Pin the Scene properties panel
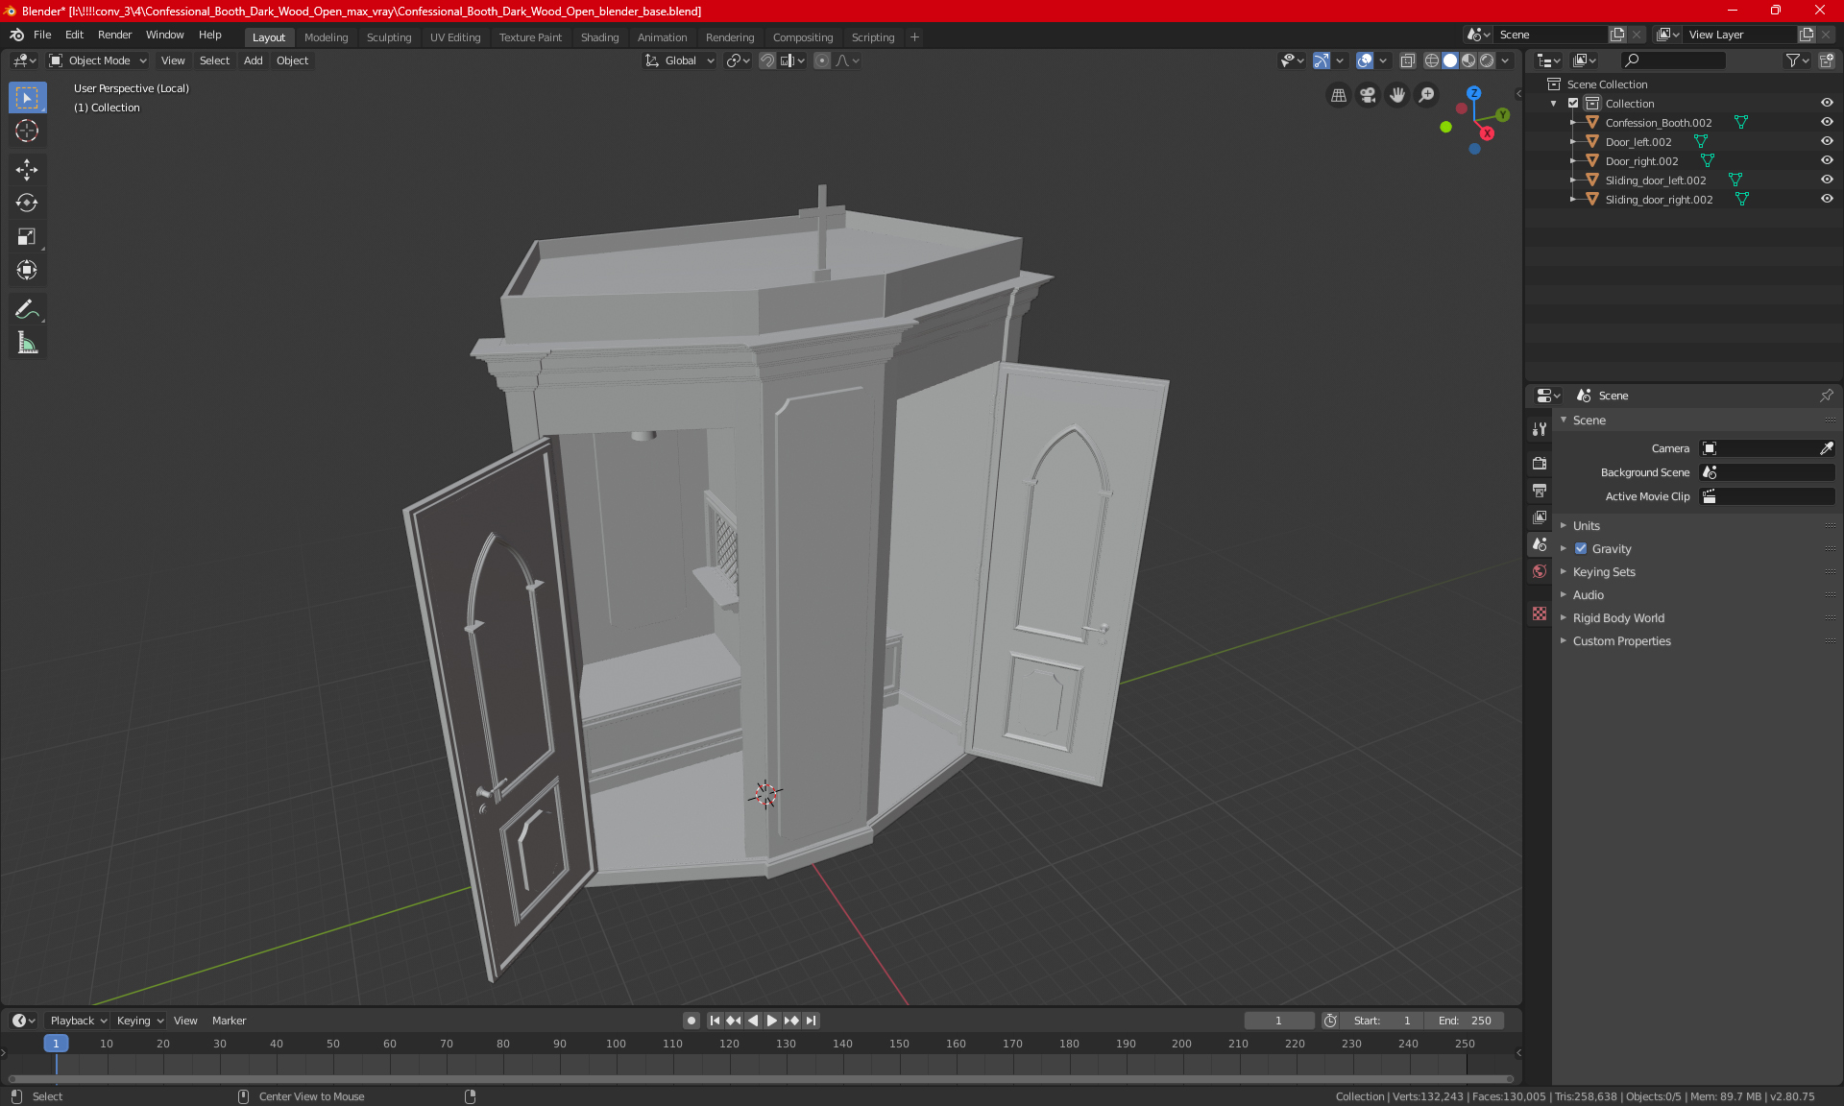Screen dimensions: 1844x1106 pos(1826,396)
